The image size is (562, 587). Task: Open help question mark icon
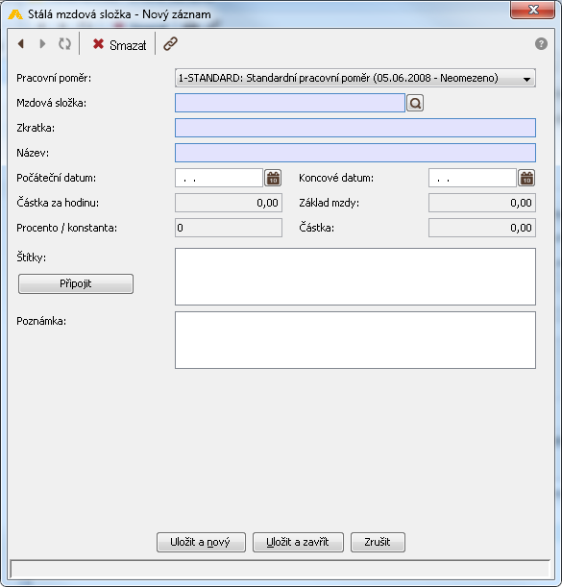[x=541, y=44]
